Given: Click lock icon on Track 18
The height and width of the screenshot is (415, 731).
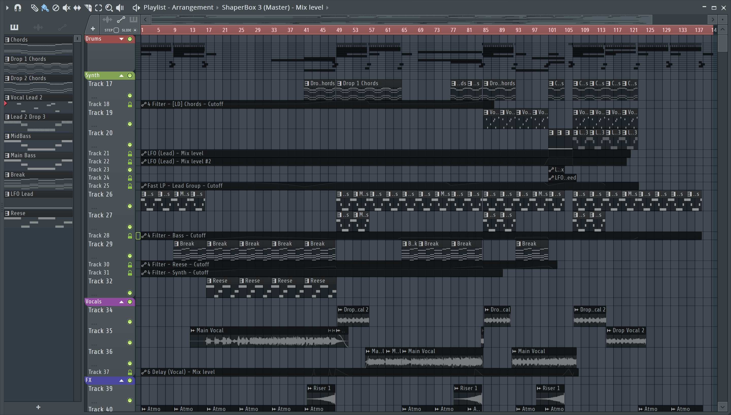Looking at the screenshot, I should (130, 104).
